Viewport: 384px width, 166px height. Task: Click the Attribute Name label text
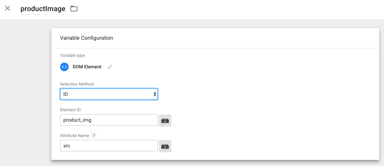74,136
